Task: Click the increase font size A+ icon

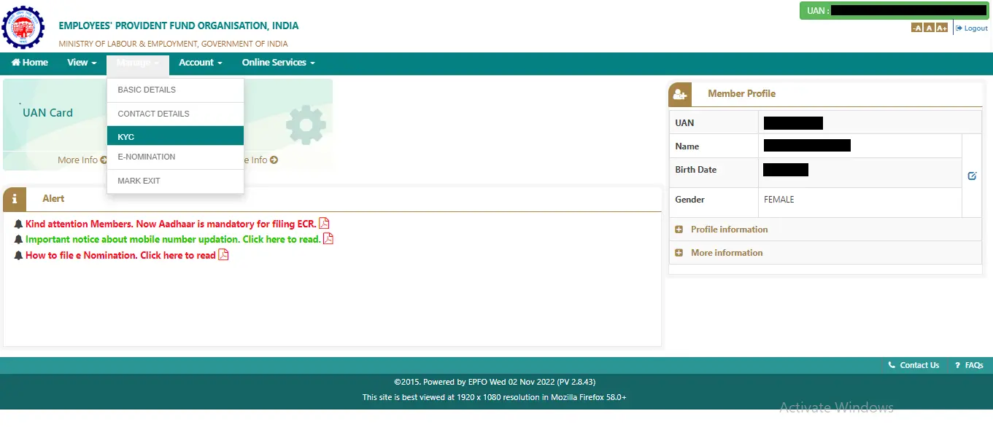Action: click(x=942, y=28)
